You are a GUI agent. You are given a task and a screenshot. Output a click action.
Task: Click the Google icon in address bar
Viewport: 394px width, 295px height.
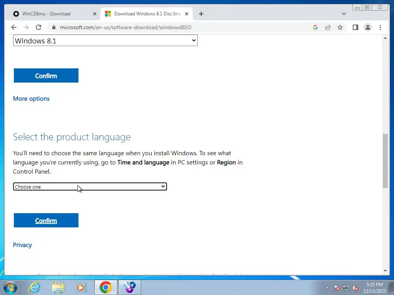316,27
